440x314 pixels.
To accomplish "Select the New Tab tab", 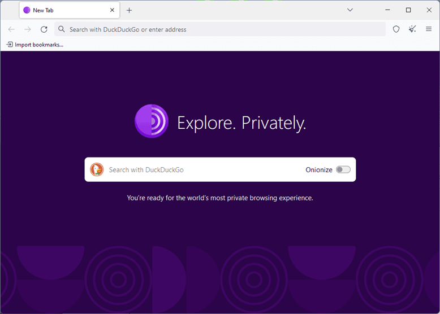I will (70, 10).
